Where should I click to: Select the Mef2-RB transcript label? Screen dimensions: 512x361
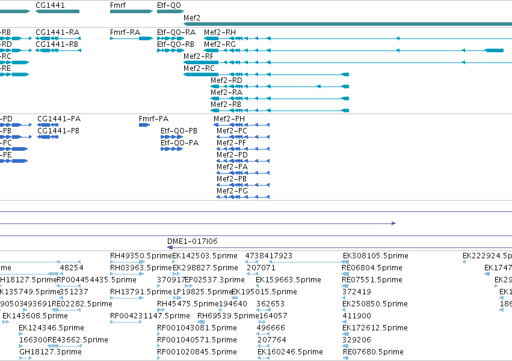point(226,105)
